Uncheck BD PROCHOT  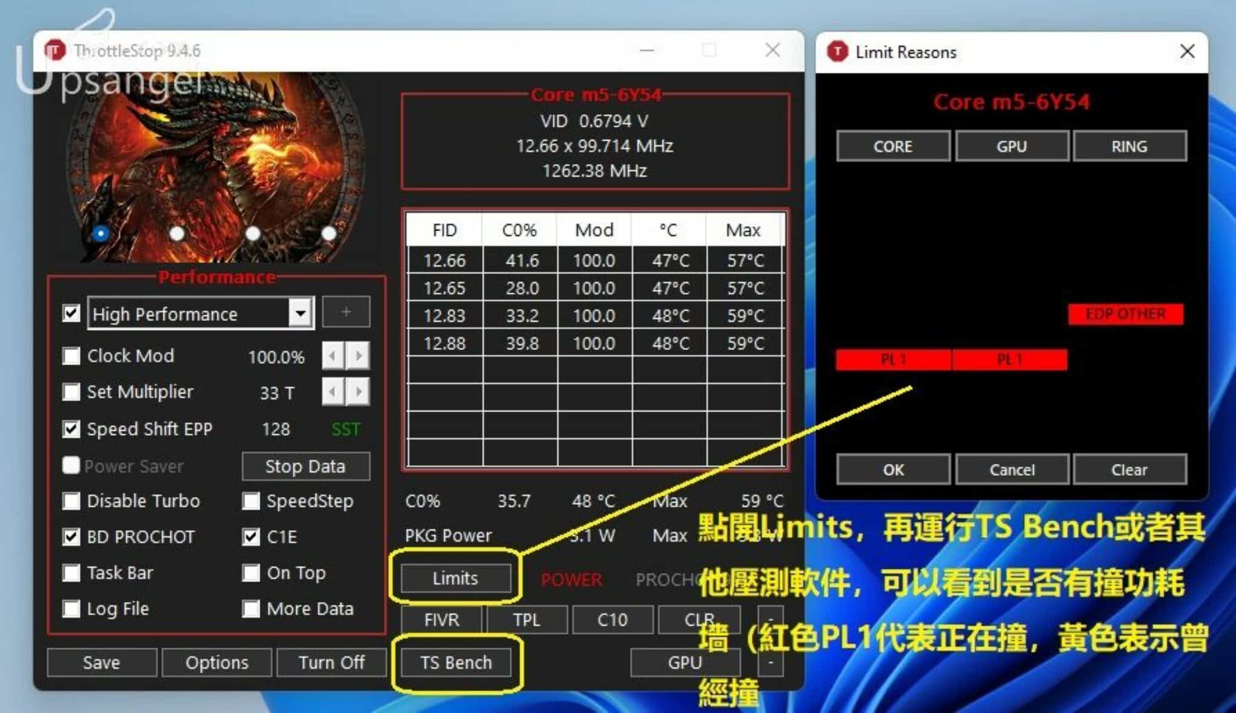(71, 537)
